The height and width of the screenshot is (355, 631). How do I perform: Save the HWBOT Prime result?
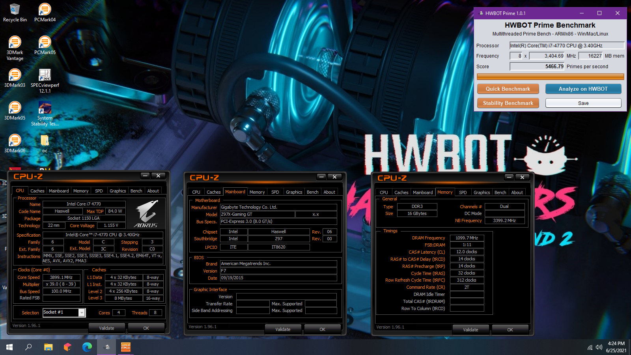point(583,103)
